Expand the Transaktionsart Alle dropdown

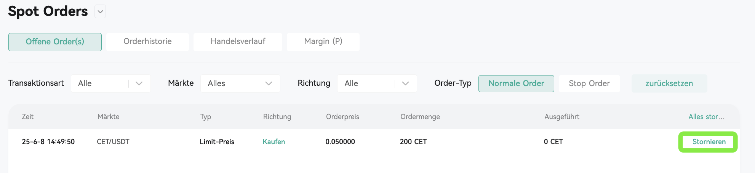pyautogui.click(x=111, y=83)
